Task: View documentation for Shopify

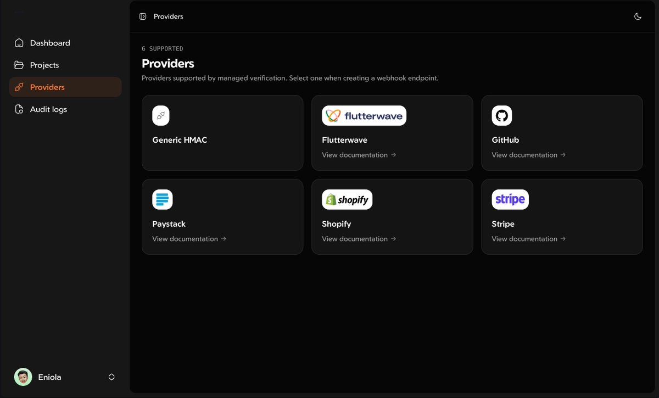Action: (x=359, y=239)
